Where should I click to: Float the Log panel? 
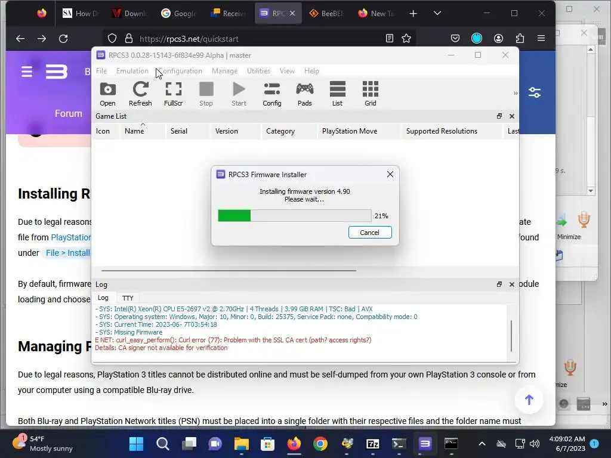tap(499, 284)
